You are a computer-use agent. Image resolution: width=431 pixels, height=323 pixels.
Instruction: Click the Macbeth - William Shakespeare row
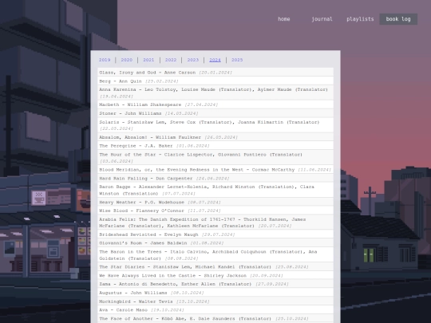tap(215, 104)
